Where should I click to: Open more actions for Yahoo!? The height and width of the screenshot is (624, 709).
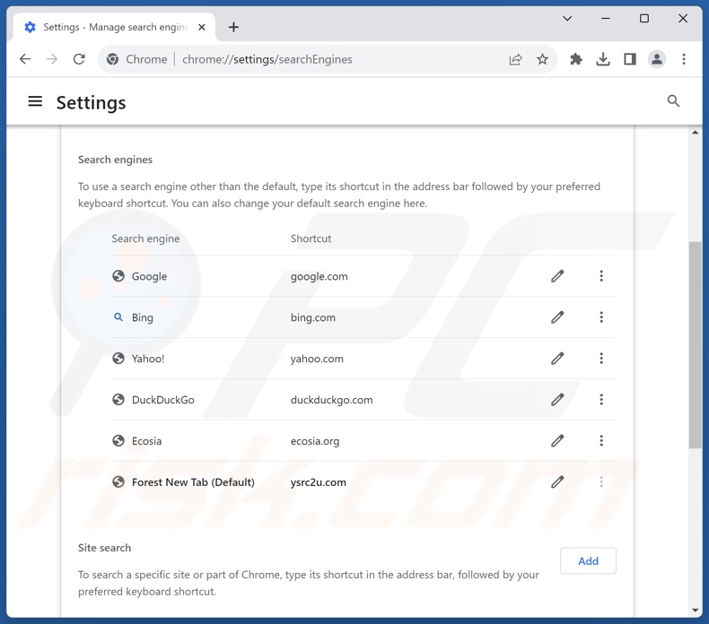601,359
